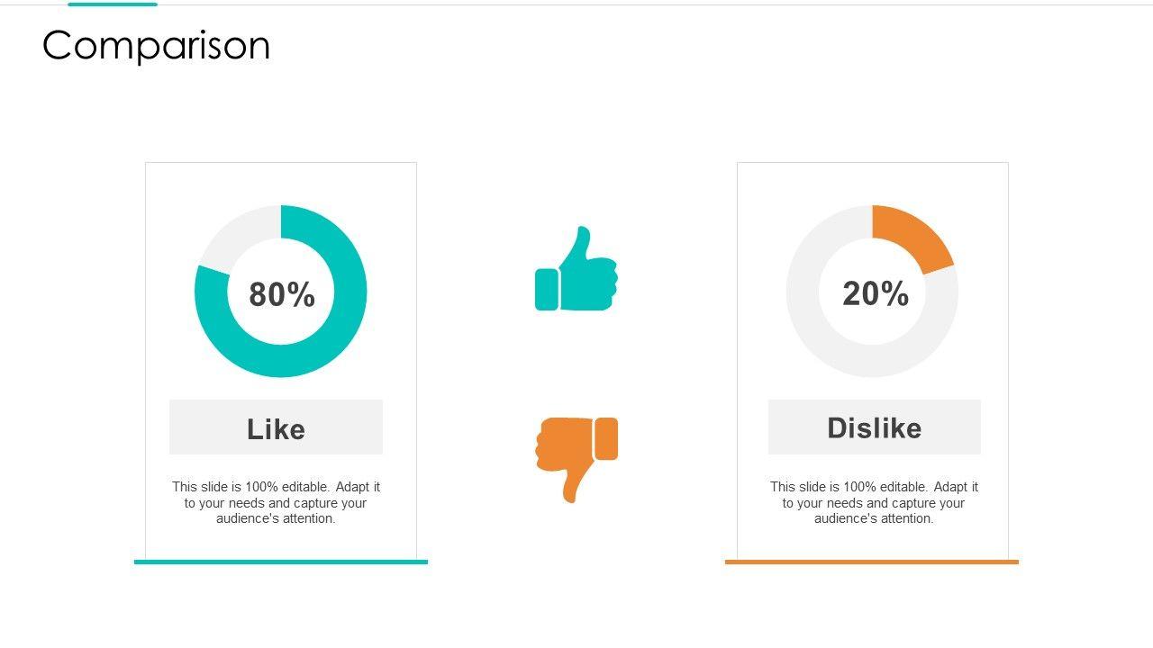The height and width of the screenshot is (648, 1153).
Task: Select the Comparison slide title
Action: click(x=156, y=45)
